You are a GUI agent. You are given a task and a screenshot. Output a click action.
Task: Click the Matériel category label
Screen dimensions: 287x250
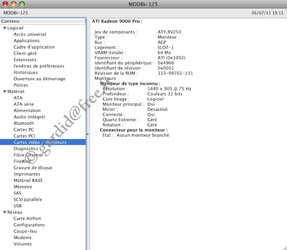15,92
